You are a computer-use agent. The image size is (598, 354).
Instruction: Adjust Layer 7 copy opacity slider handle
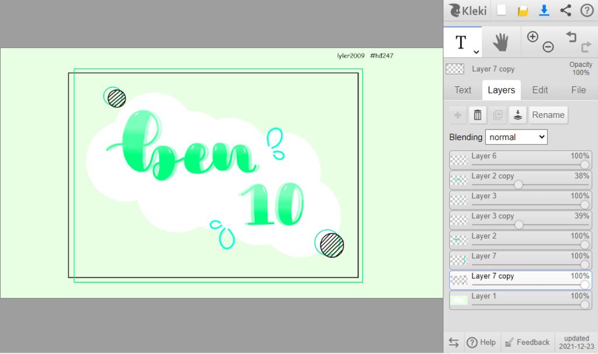[x=585, y=285]
